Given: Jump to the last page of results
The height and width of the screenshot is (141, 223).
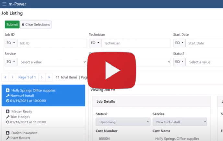Looking at the screenshot, I should coord(49,77).
